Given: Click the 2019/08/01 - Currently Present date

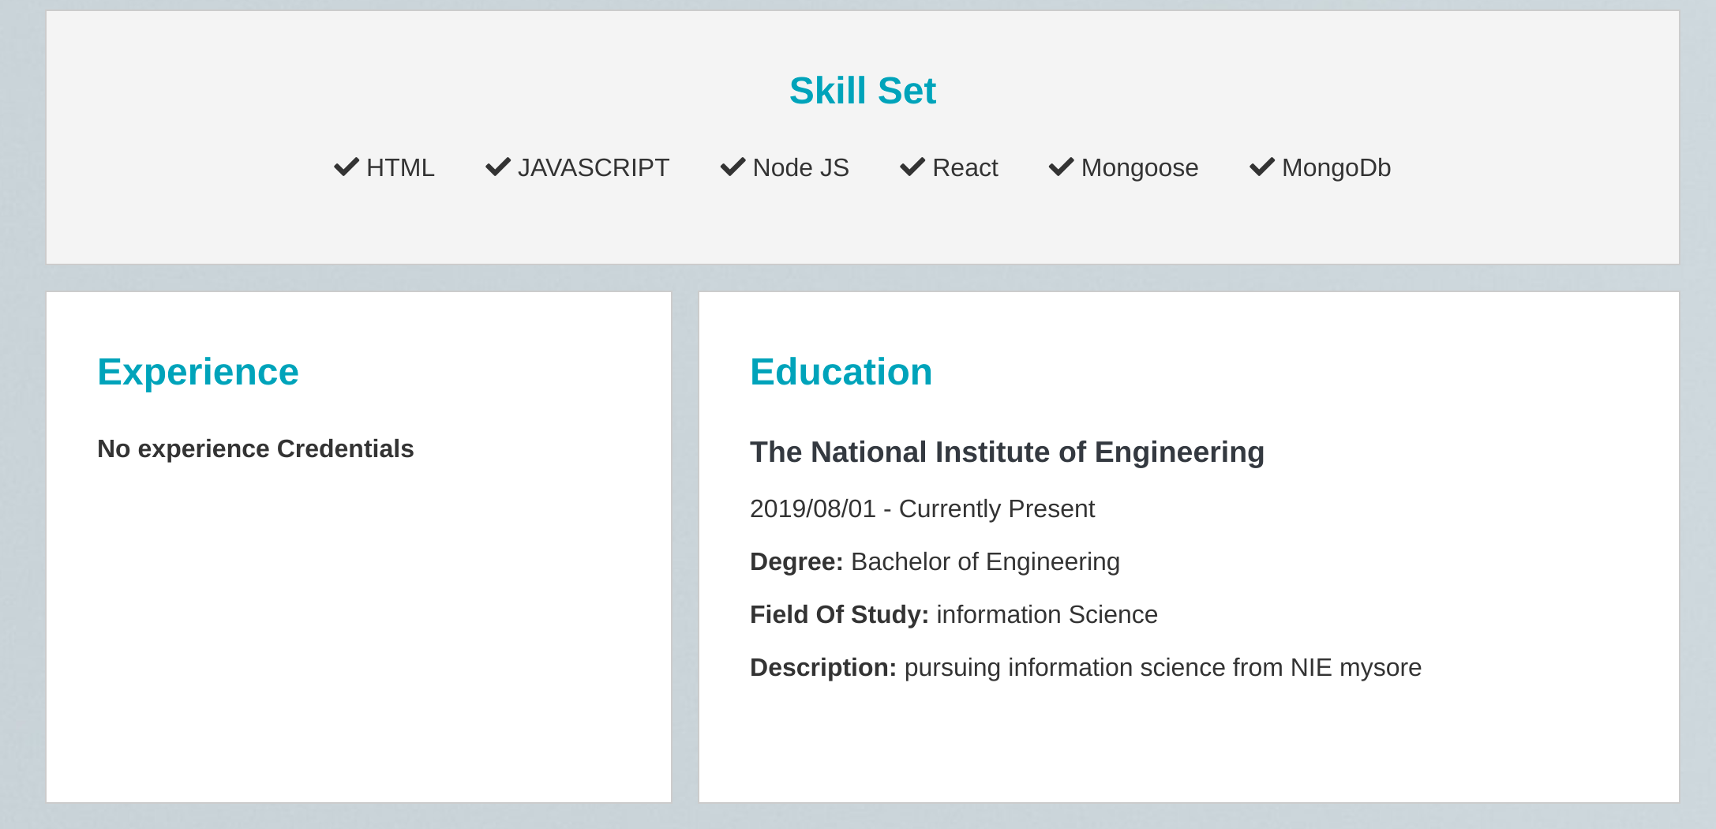Looking at the screenshot, I should (x=923, y=508).
